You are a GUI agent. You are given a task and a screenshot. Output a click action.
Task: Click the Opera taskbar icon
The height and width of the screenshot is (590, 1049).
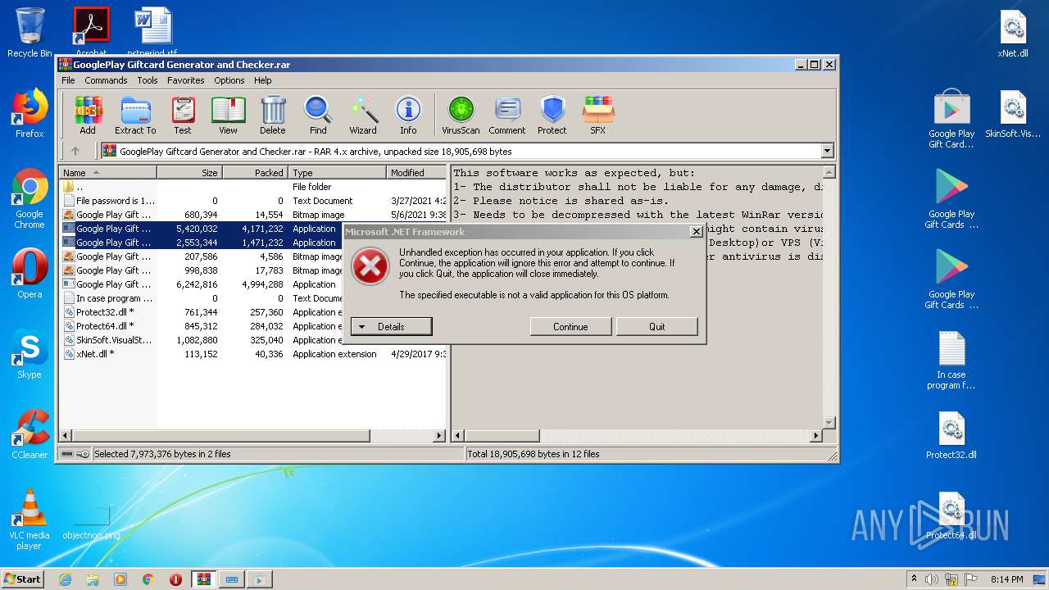(x=175, y=579)
